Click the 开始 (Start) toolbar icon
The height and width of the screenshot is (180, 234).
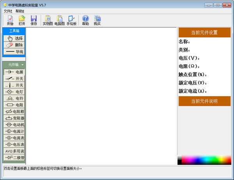click(10, 20)
